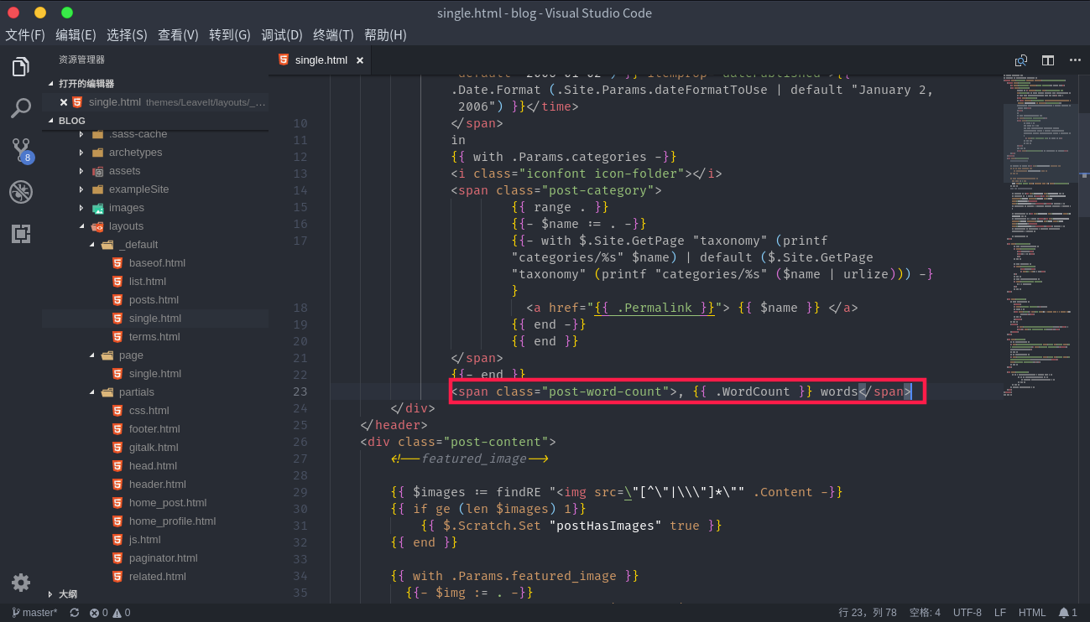Open the 调试(D) menu
Screen dimensions: 1090x622
point(282,35)
